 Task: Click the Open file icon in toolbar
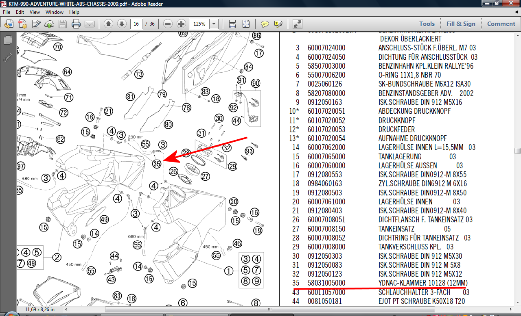[9, 24]
